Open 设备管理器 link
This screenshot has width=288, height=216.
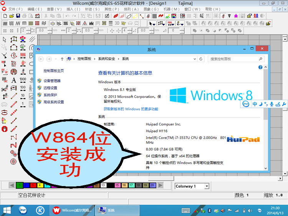[x=52, y=81]
